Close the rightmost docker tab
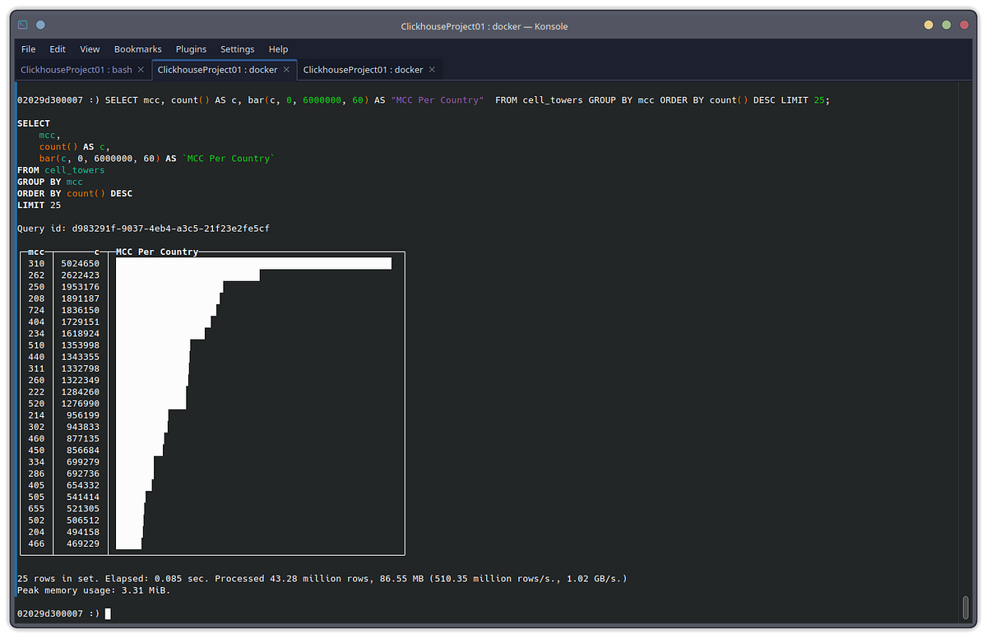 431,70
